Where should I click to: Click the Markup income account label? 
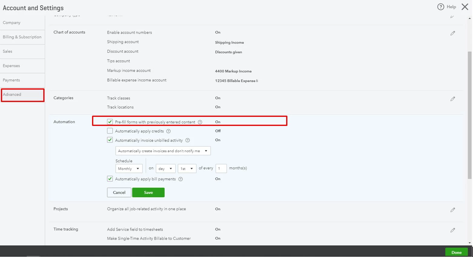[129, 71]
